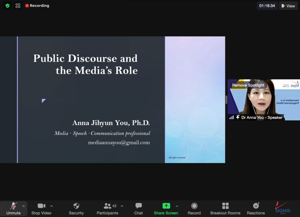The width and height of the screenshot is (300, 217).
Task: Open Breakout Rooms
Action: 225,206
